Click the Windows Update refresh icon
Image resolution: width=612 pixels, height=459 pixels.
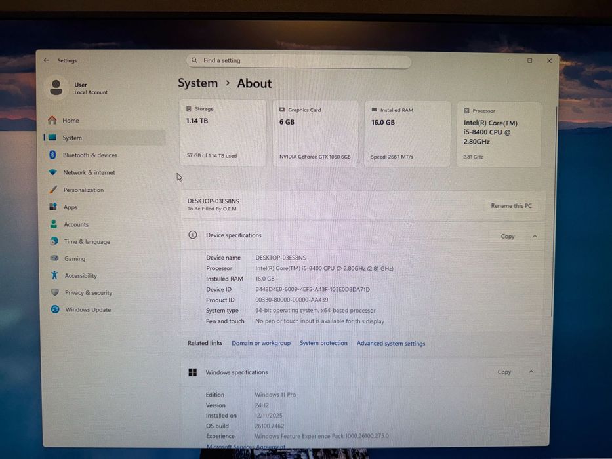(55, 309)
